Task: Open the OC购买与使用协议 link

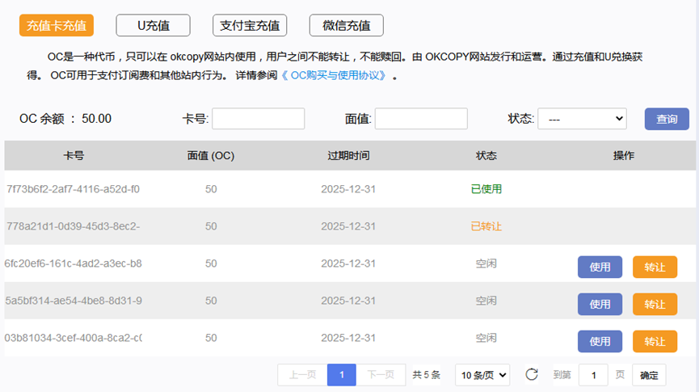Action: pos(339,76)
